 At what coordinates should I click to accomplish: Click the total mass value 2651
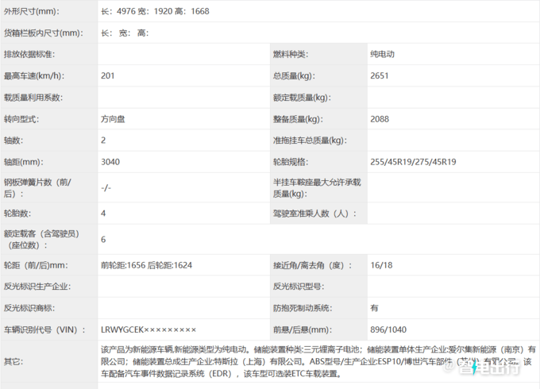[x=380, y=76]
